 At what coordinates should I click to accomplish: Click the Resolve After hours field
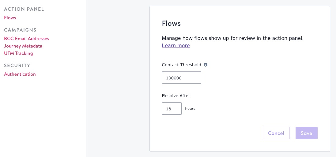point(172,109)
